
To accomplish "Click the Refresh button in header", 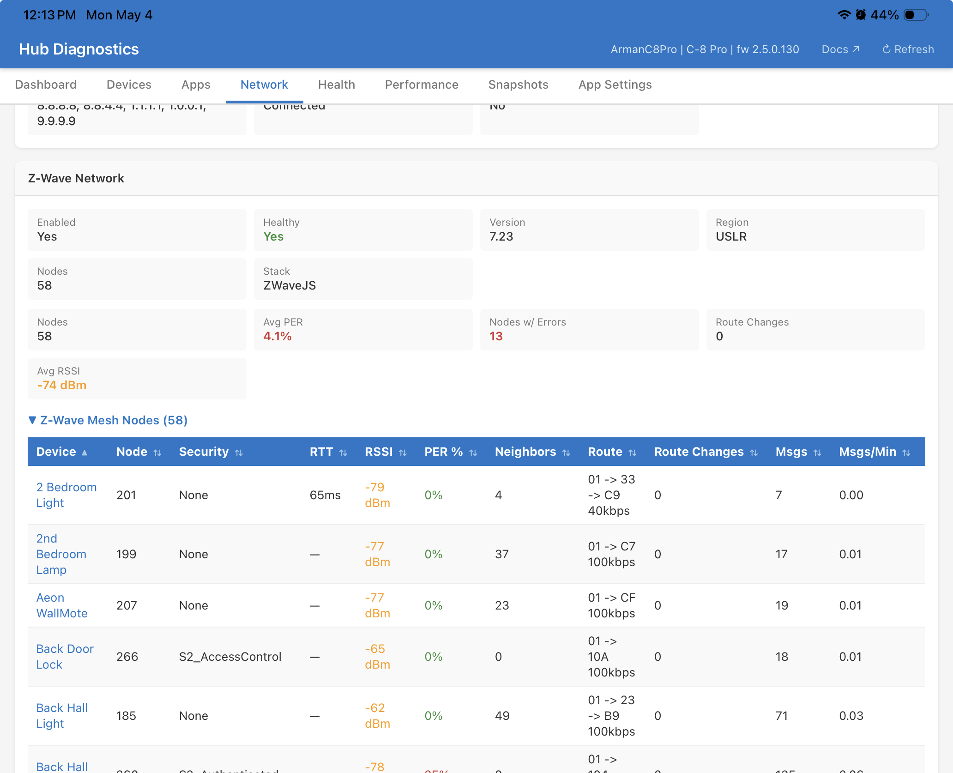I will [x=908, y=49].
